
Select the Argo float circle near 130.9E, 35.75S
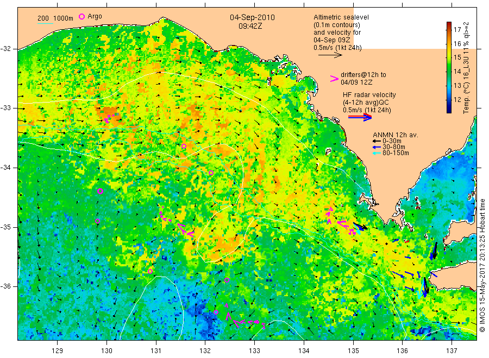150,271
